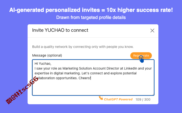Focus the empty area of message box
The image size is (182, 113).
(93, 88)
